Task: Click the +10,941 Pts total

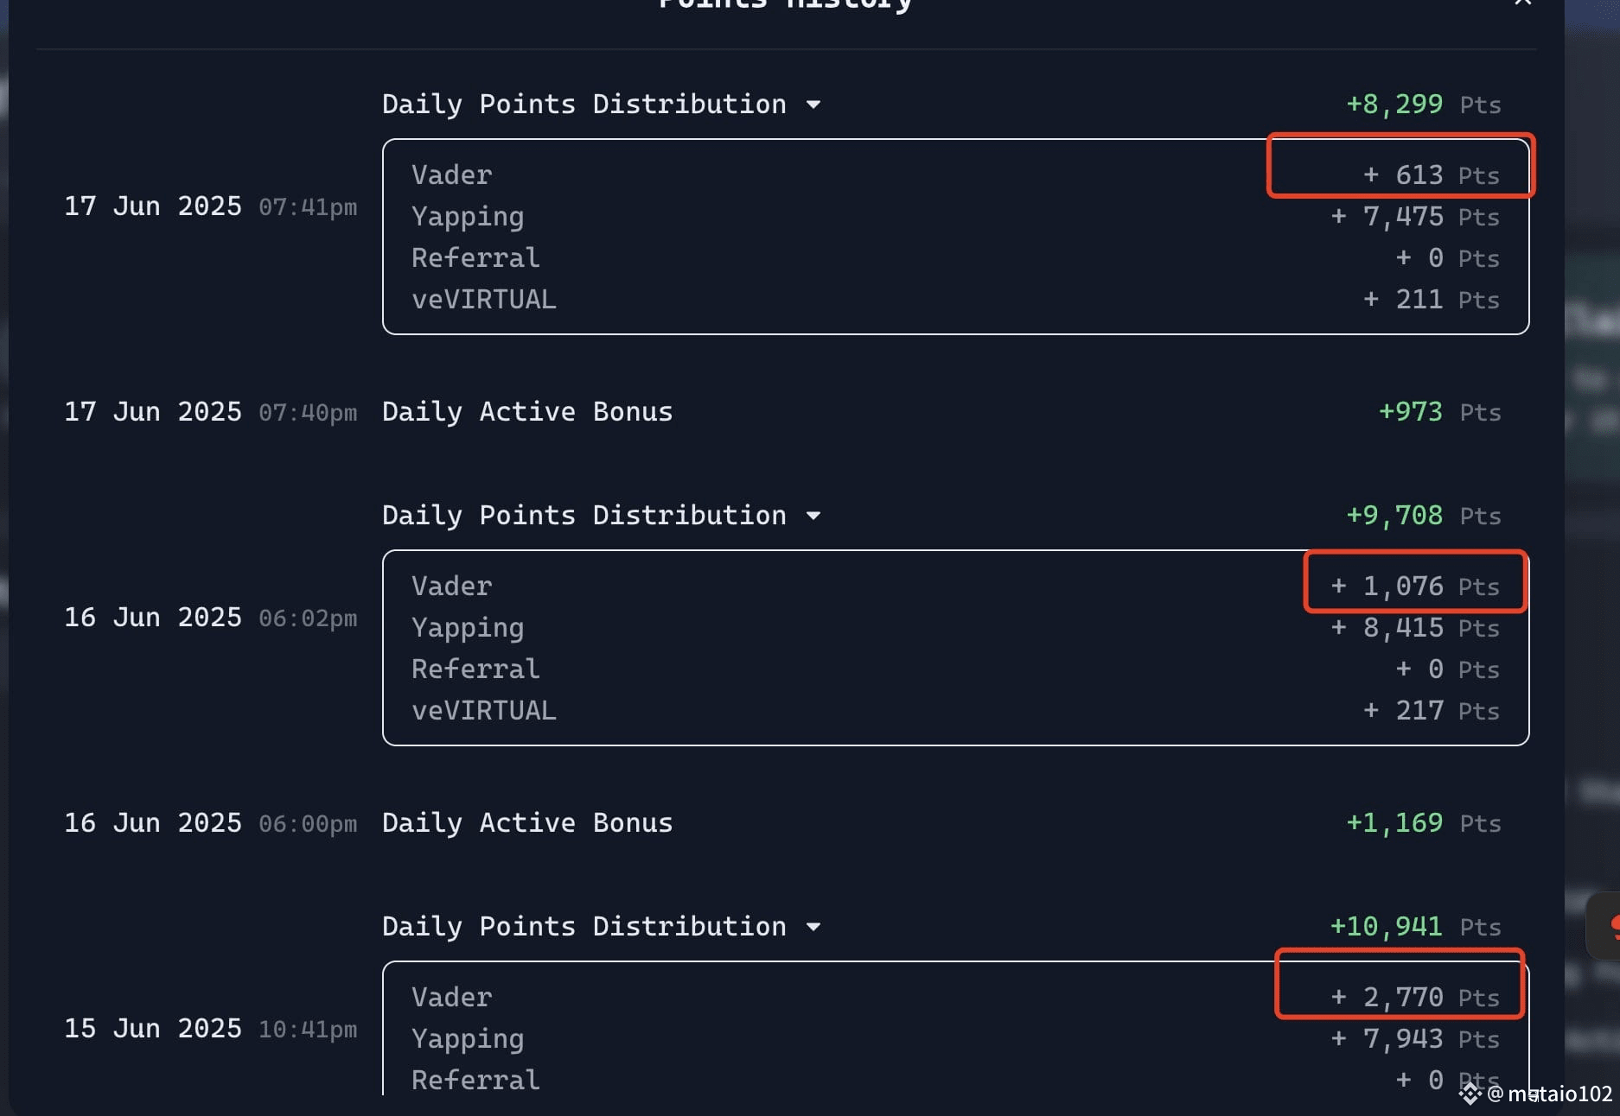Action: [x=1415, y=927]
